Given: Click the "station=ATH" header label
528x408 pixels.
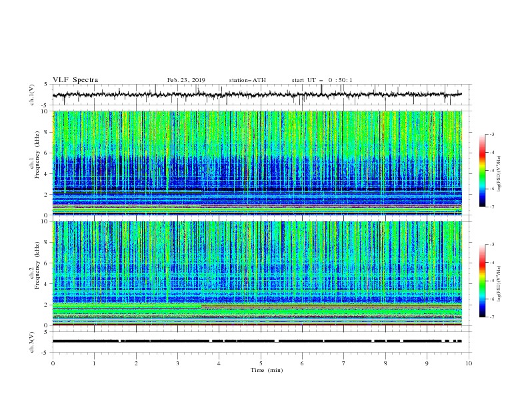Looking at the screenshot, I should click(247, 80).
